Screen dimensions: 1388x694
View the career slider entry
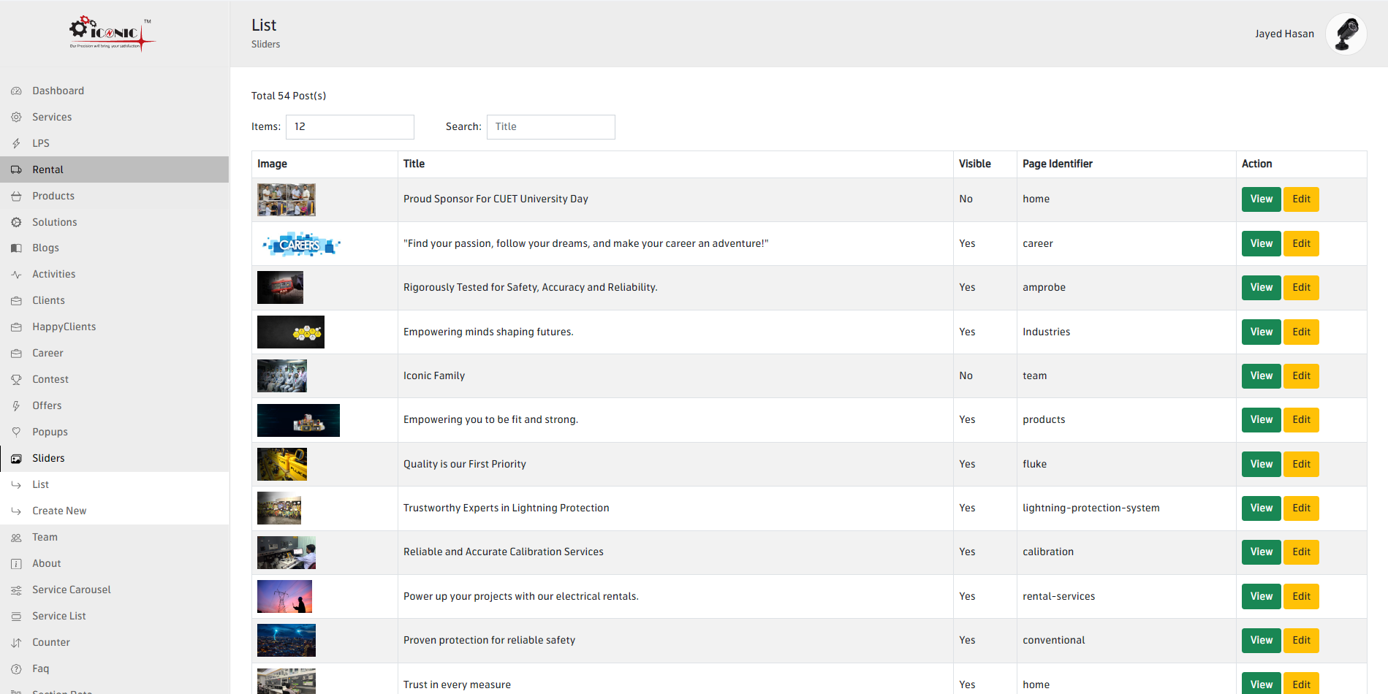point(1260,243)
